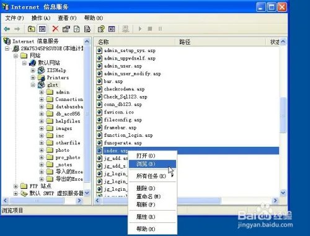Collapse the local computer tree node
The image size is (310, 236).
(7, 48)
